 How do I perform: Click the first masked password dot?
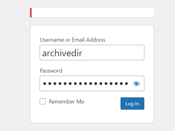(45, 84)
